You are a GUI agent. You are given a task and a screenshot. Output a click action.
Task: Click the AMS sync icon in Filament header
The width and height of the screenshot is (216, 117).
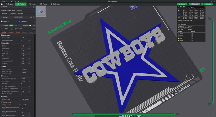point(31,17)
